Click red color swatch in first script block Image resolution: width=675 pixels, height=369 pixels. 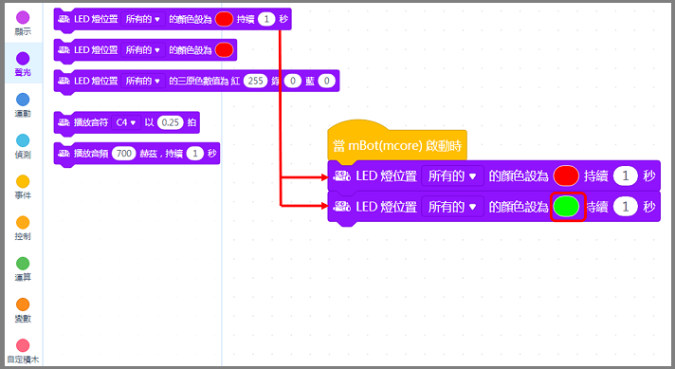(566, 176)
